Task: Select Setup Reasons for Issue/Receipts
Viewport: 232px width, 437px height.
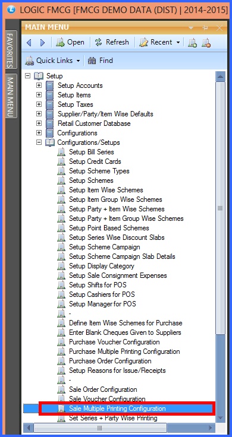Action: 117,370
